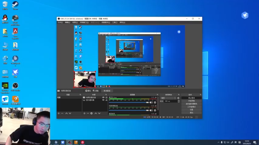Add a new source with the plus icon
Viewport: 259px width, 145px height.
[x=84, y=113]
